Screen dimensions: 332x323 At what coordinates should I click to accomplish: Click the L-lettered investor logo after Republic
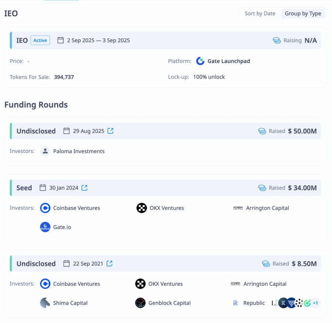[x=274, y=303]
